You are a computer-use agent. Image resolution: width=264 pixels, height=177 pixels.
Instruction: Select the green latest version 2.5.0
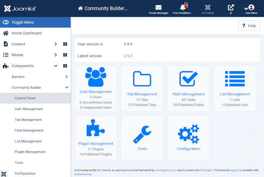point(128,56)
